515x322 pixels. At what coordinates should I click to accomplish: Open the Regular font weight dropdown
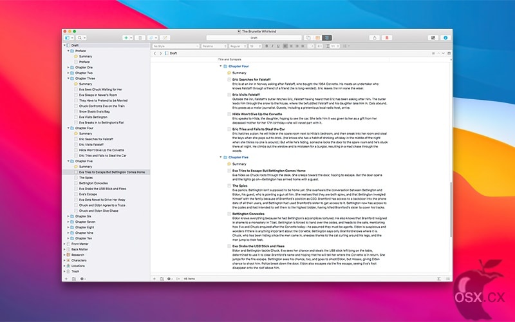pos(238,46)
